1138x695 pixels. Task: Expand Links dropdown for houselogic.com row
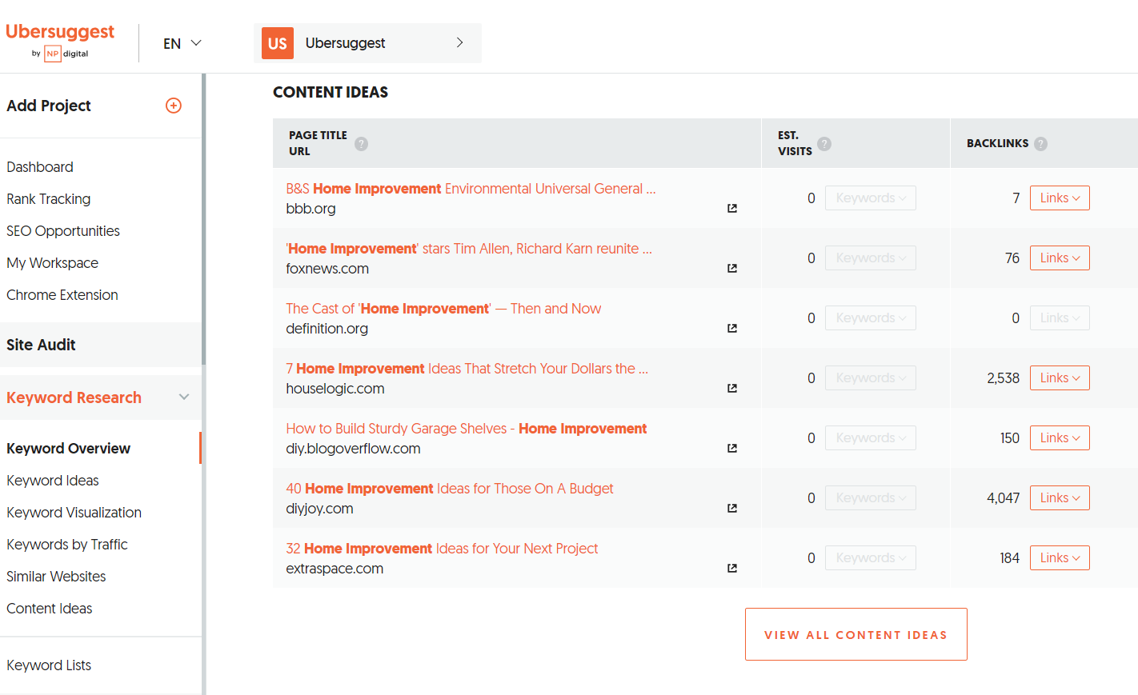(1060, 378)
